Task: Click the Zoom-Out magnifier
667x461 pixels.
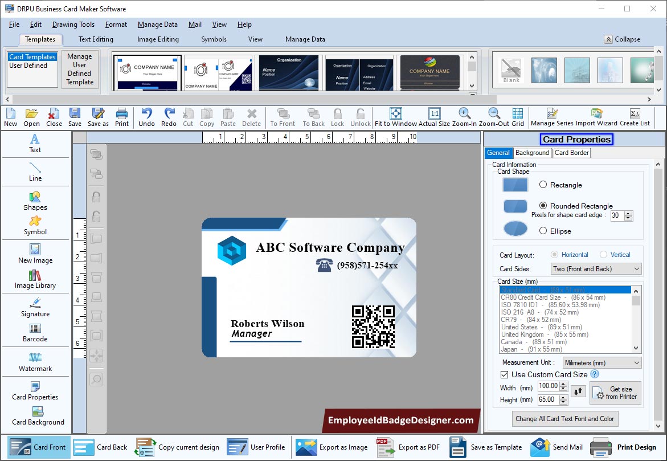Action: click(494, 117)
